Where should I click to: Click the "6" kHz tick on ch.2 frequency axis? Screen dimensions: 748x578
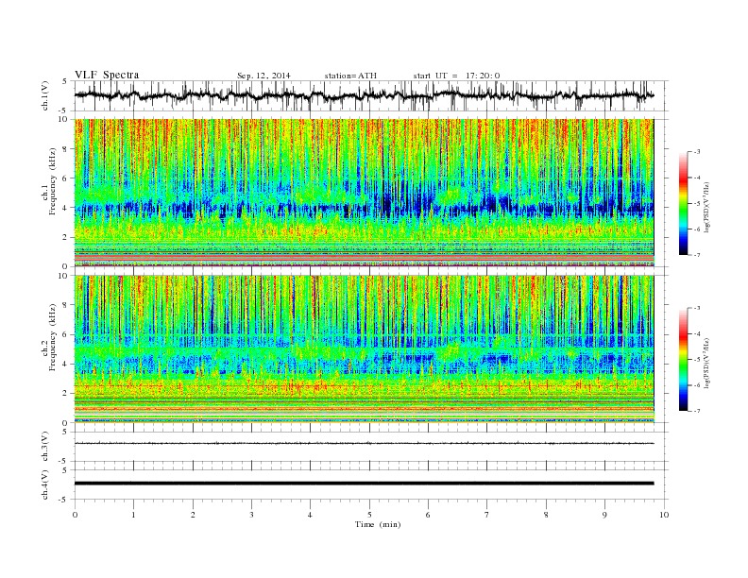[65, 334]
